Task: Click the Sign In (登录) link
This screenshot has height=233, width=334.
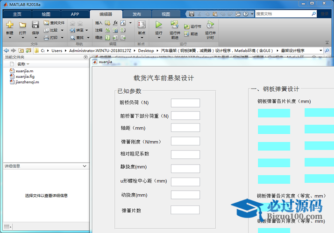Action: [x=325, y=14]
